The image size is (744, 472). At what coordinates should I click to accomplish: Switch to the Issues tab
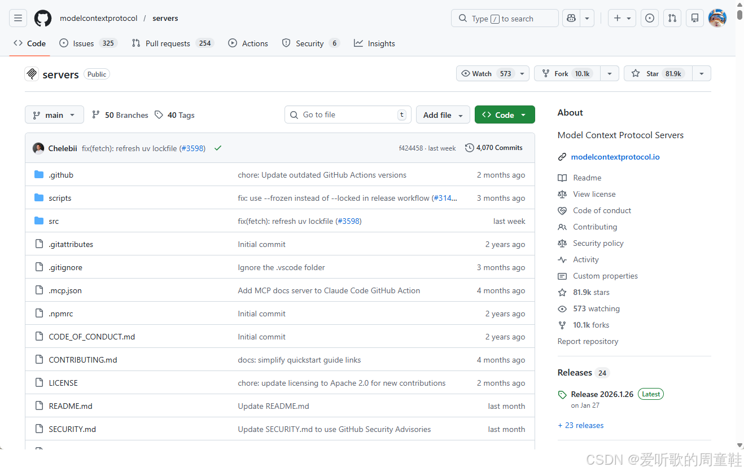88,43
